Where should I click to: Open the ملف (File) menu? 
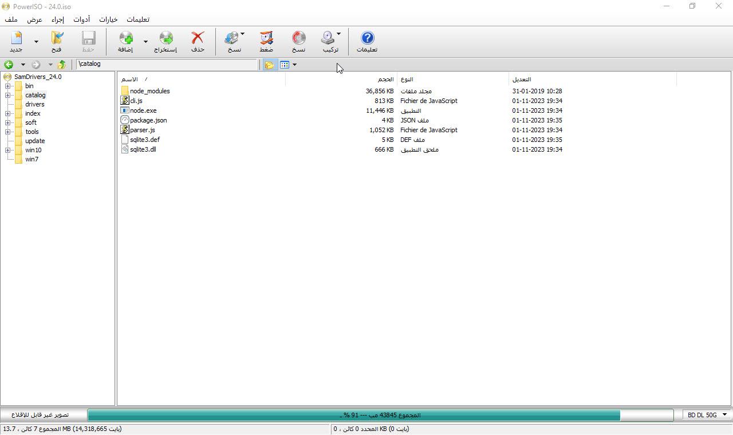(11, 19)
